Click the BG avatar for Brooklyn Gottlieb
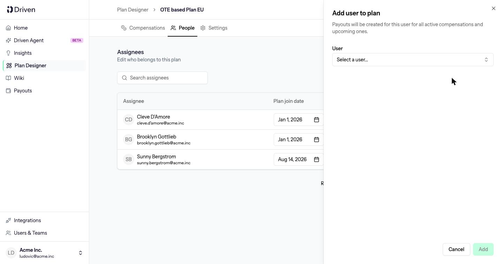The height and width of the screenshot is (264, 502). click(129, 139)
